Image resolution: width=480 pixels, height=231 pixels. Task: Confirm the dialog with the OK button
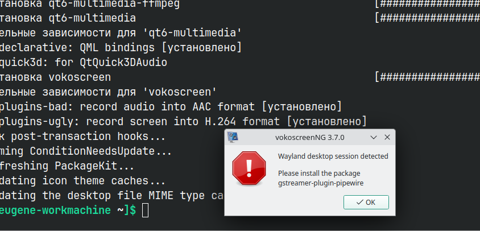tap(366, 202)
